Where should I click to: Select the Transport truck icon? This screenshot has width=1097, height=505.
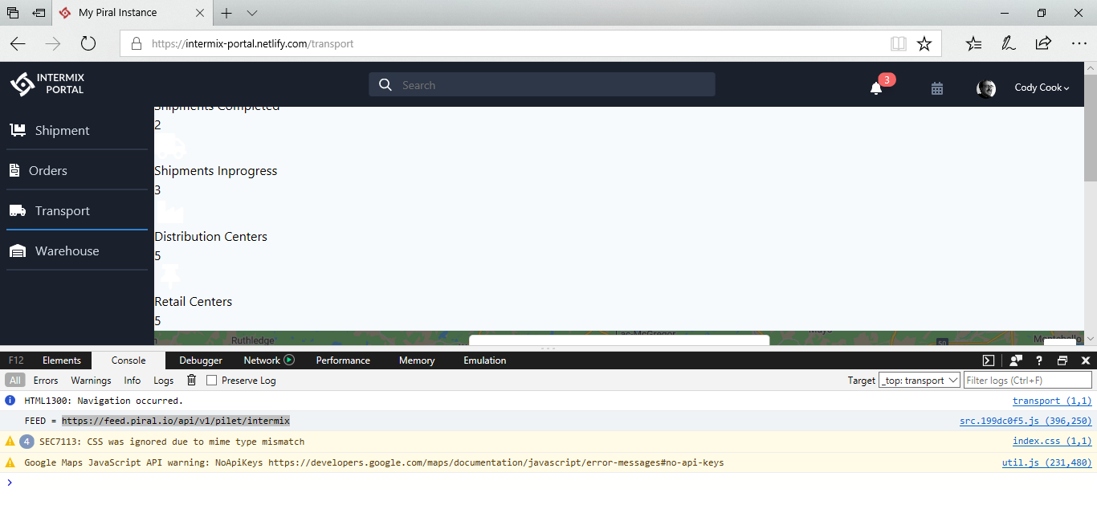coord(18,210)
